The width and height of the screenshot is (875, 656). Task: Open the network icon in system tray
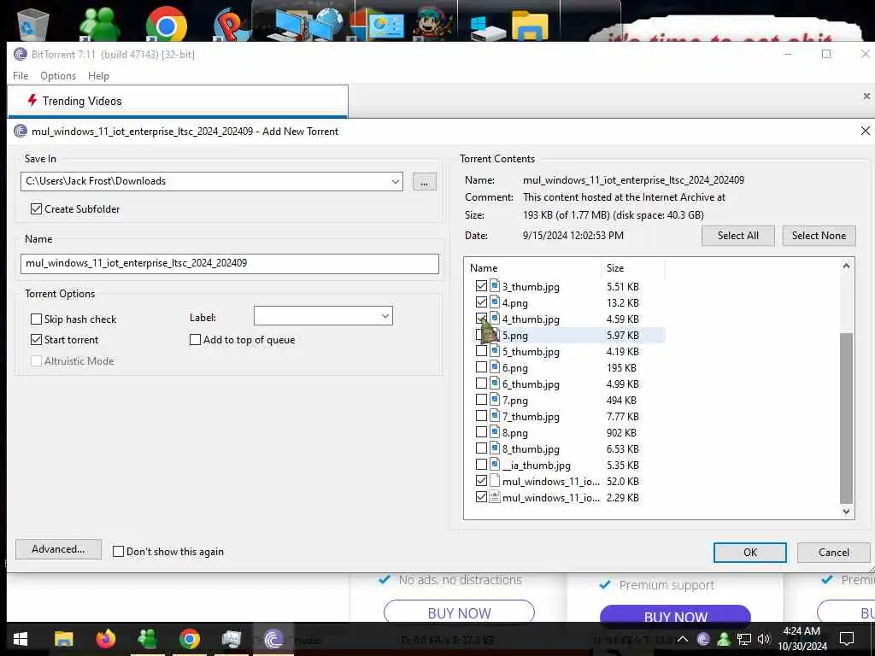point(743,639)
